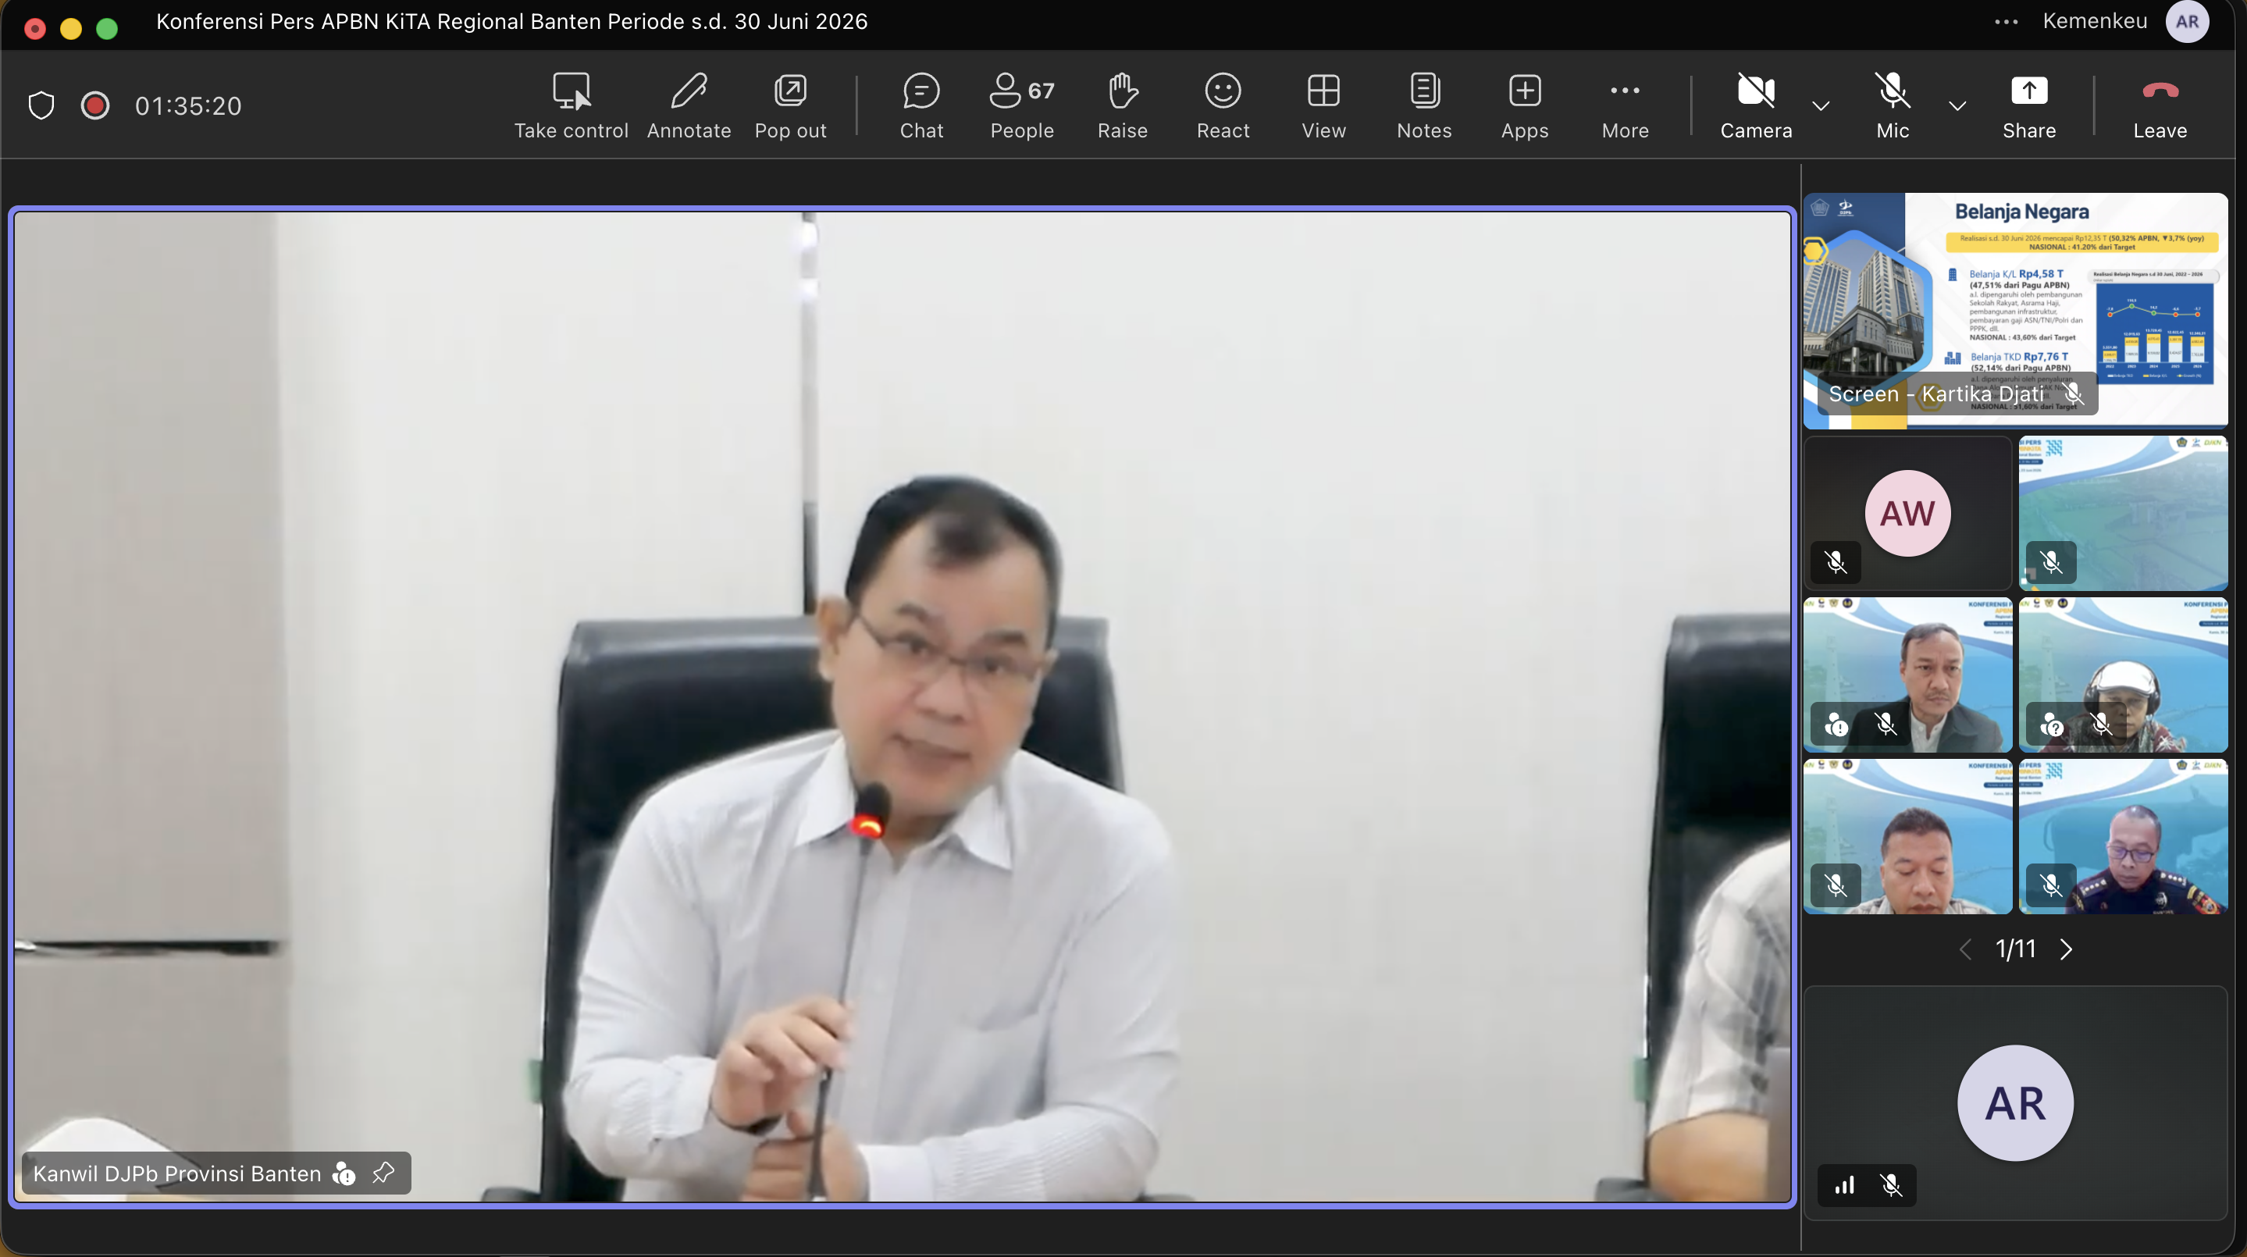Image resolution: width=2247 pixels, height=1257 pixels.
Task: Change the meeting View layout
Action: click(1323, 105)
